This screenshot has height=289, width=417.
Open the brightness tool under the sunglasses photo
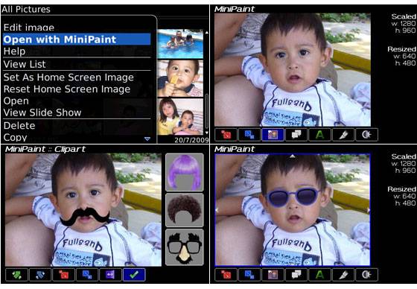tap(366, 275)
